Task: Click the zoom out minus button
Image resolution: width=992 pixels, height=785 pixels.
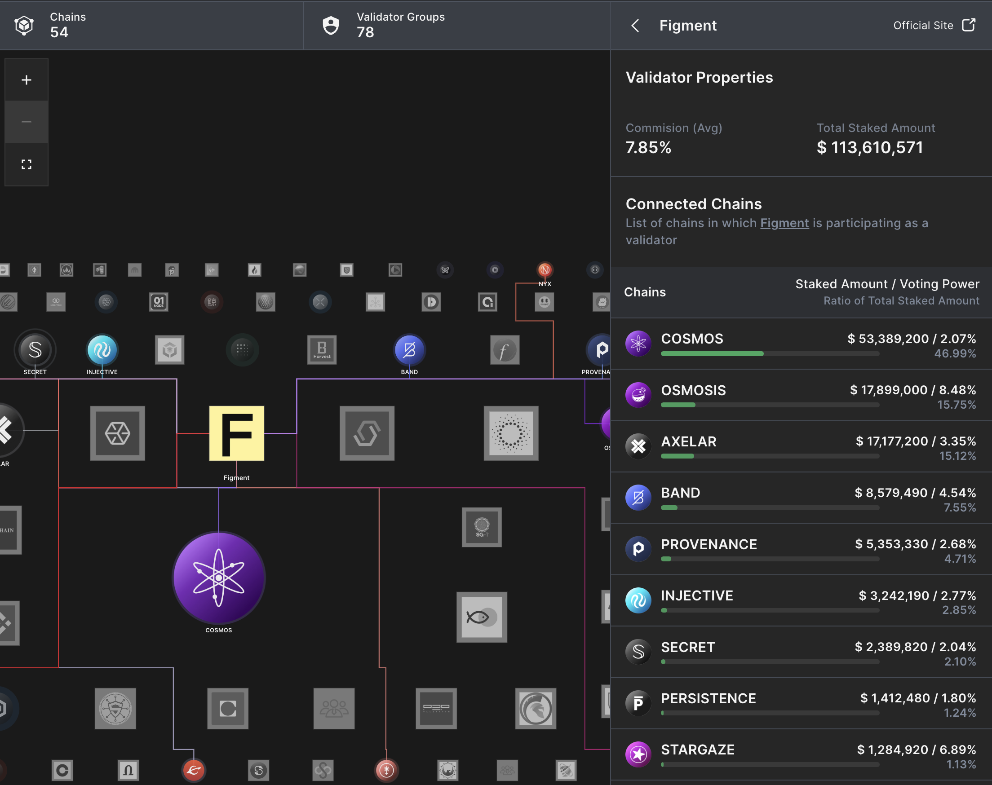Action: pyautogui.click(x=26, y=122)
